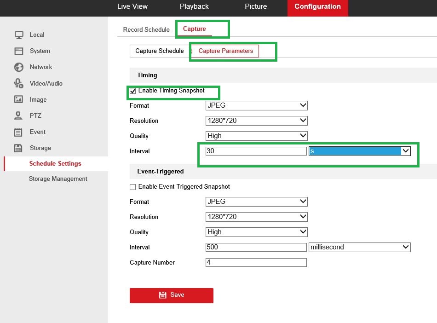Click the Image picture icon
This screenshot has height=323, width=437.
pyautogui.click(x=19, y=99)
